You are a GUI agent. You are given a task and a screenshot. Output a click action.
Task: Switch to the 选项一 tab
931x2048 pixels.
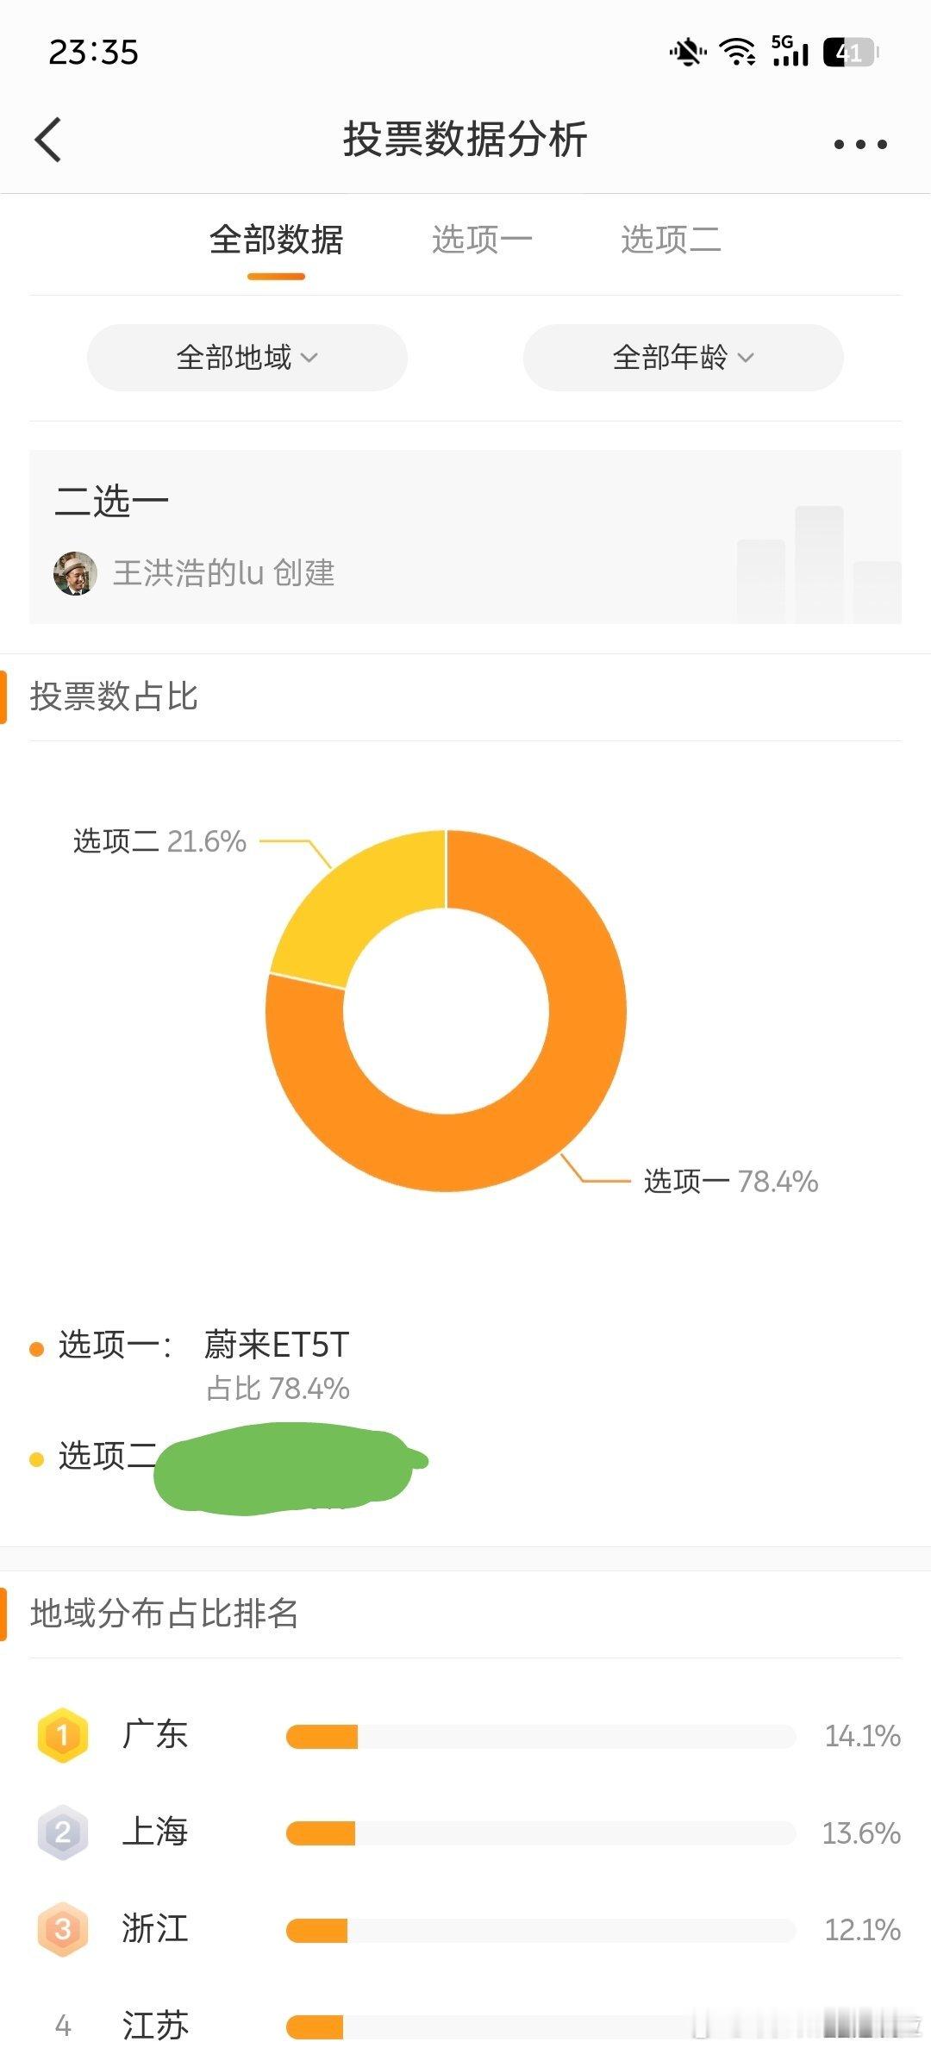click(x=482, y=240)
